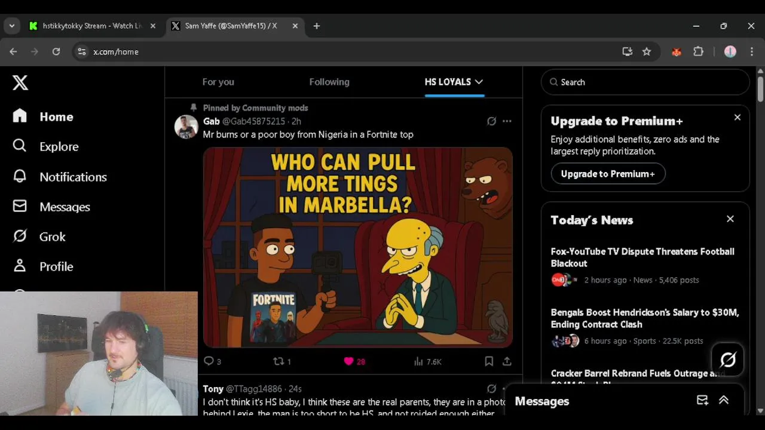Click the Brave-like extension icon
Image resolution: width=765 pixels, height=430 pixels.
(677, 52)
